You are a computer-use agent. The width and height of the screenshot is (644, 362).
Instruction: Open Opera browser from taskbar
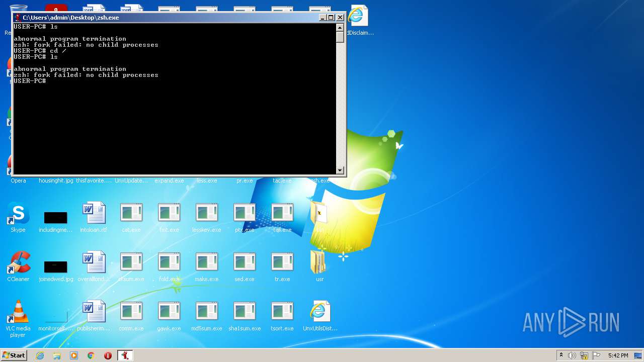point(108,355)
